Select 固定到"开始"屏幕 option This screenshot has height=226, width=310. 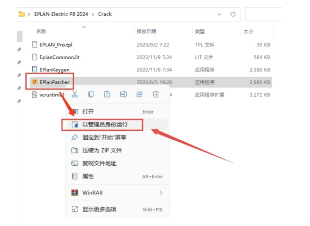click(117, 137)
